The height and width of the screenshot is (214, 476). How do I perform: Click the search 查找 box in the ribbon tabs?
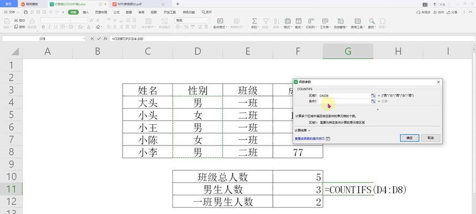(x=207, y=12)
